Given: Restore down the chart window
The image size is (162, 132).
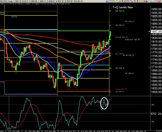Looking at the screenshot, I should [156, 1].
